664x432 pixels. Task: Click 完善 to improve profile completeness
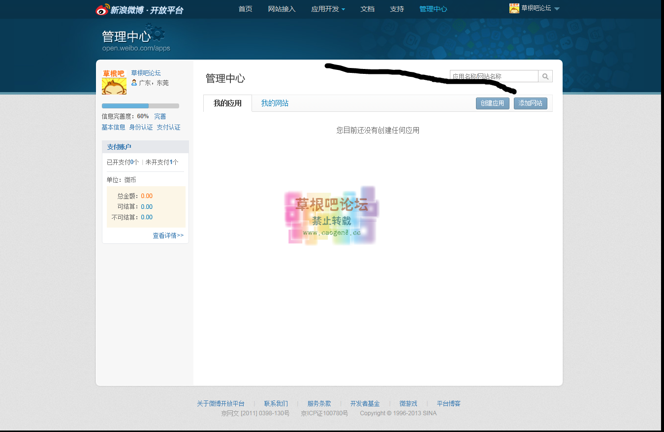pyautogui.click(x=161, y=116)
